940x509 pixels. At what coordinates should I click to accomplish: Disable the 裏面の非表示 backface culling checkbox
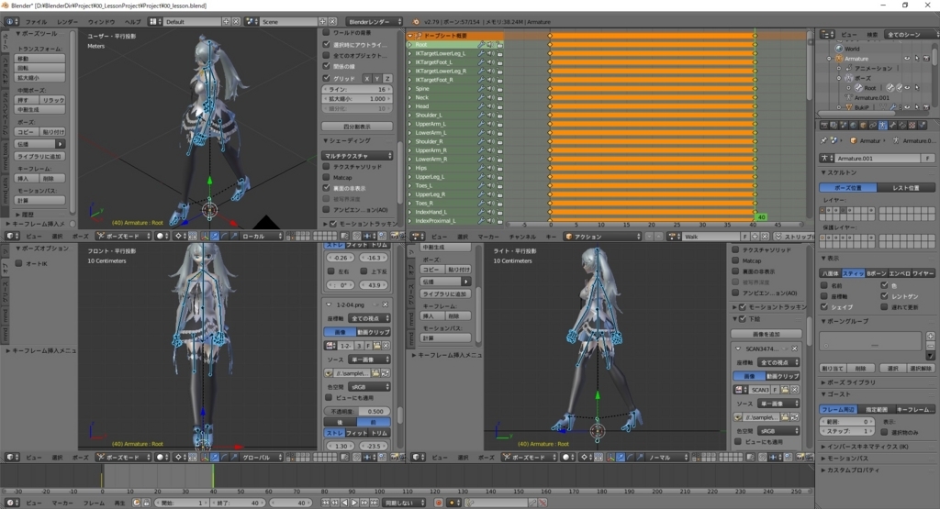[327, 186]
